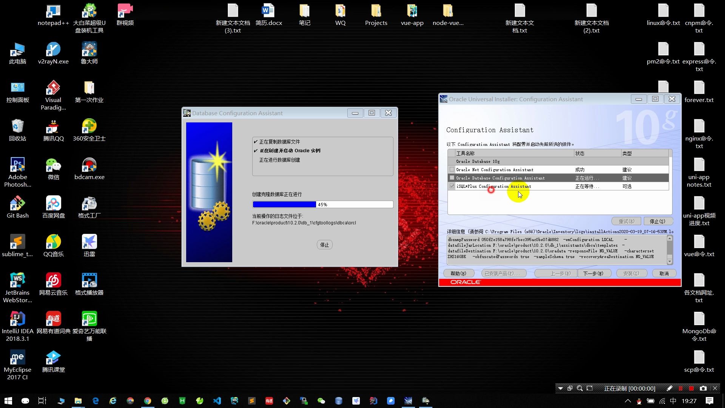
Task: Click the 状态 column header
Action: [597, 153]
